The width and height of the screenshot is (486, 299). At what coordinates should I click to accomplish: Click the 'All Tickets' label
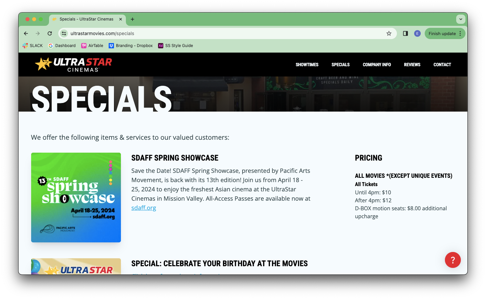click(366, 184)
